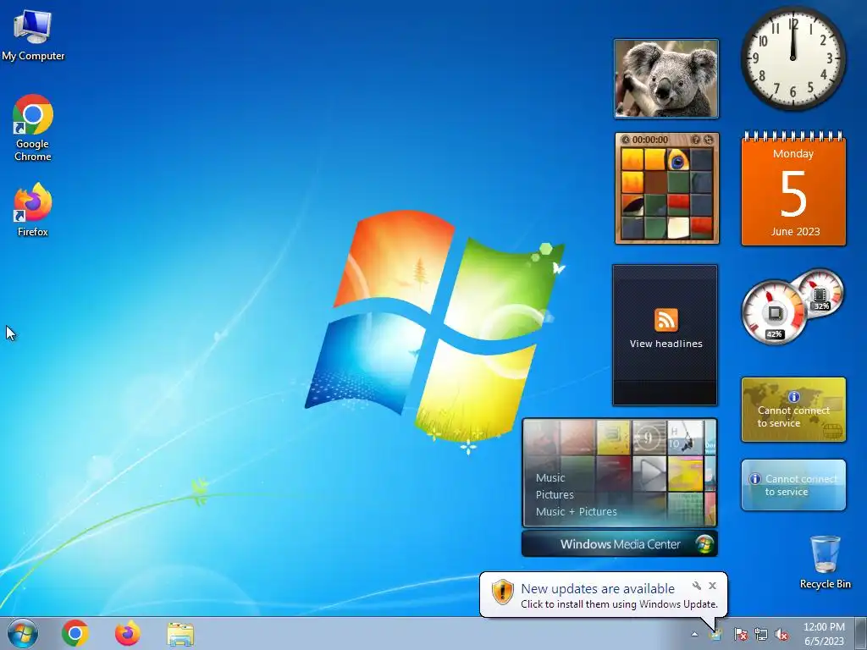Screen dimensions: 867x650
Task: Click the white puzzle tile in bottom row
Action: tap(678, 228)
